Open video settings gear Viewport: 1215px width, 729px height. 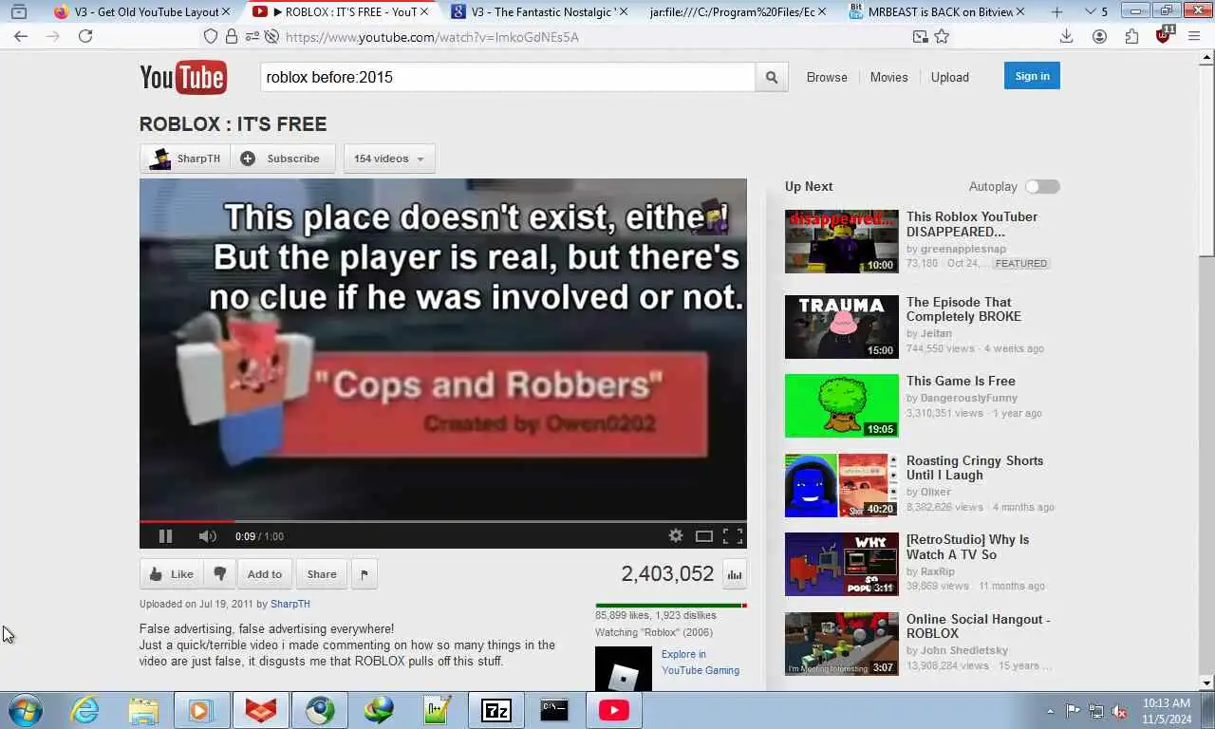click(x=676, y=535)
